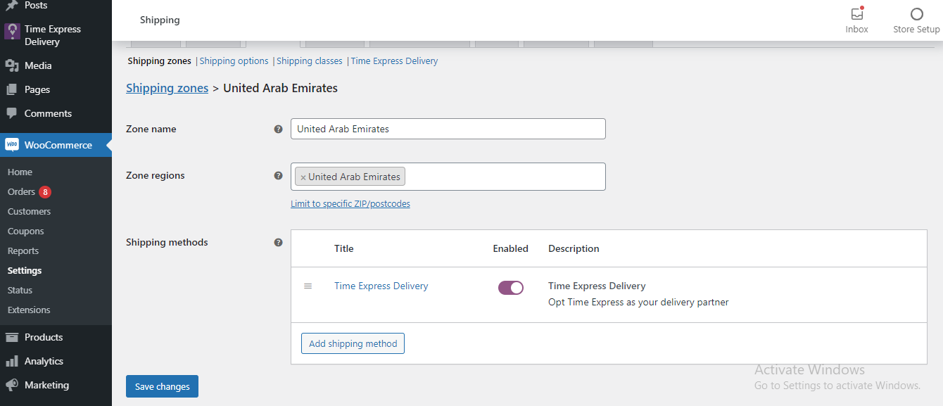Open Media menu label
Viewport: 943px width, 406px height.
click(38, 65)
